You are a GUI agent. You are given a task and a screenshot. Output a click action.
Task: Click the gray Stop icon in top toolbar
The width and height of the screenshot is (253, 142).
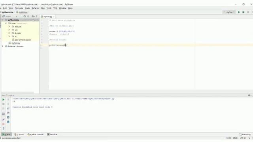coord(248,12)
